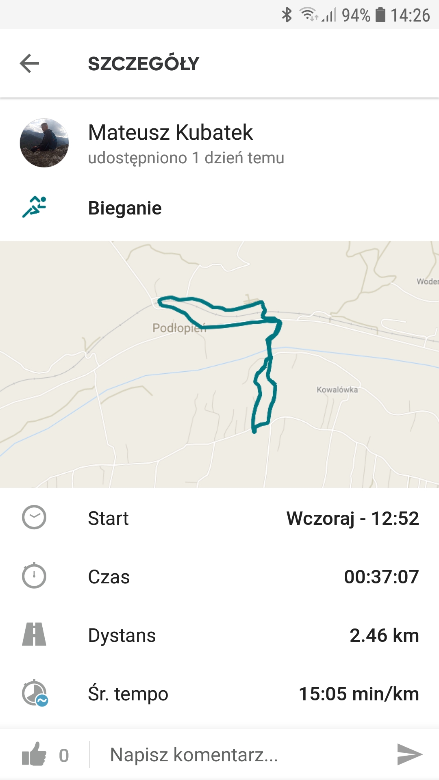This screenshot has height=780, width=439.
Task: Tap the Bluetooth status bar icon
Action: [x=287, y=15]
